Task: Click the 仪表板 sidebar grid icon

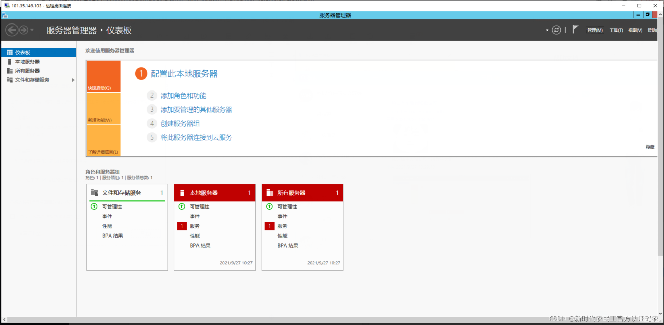Action: click(x=9, y=53)
